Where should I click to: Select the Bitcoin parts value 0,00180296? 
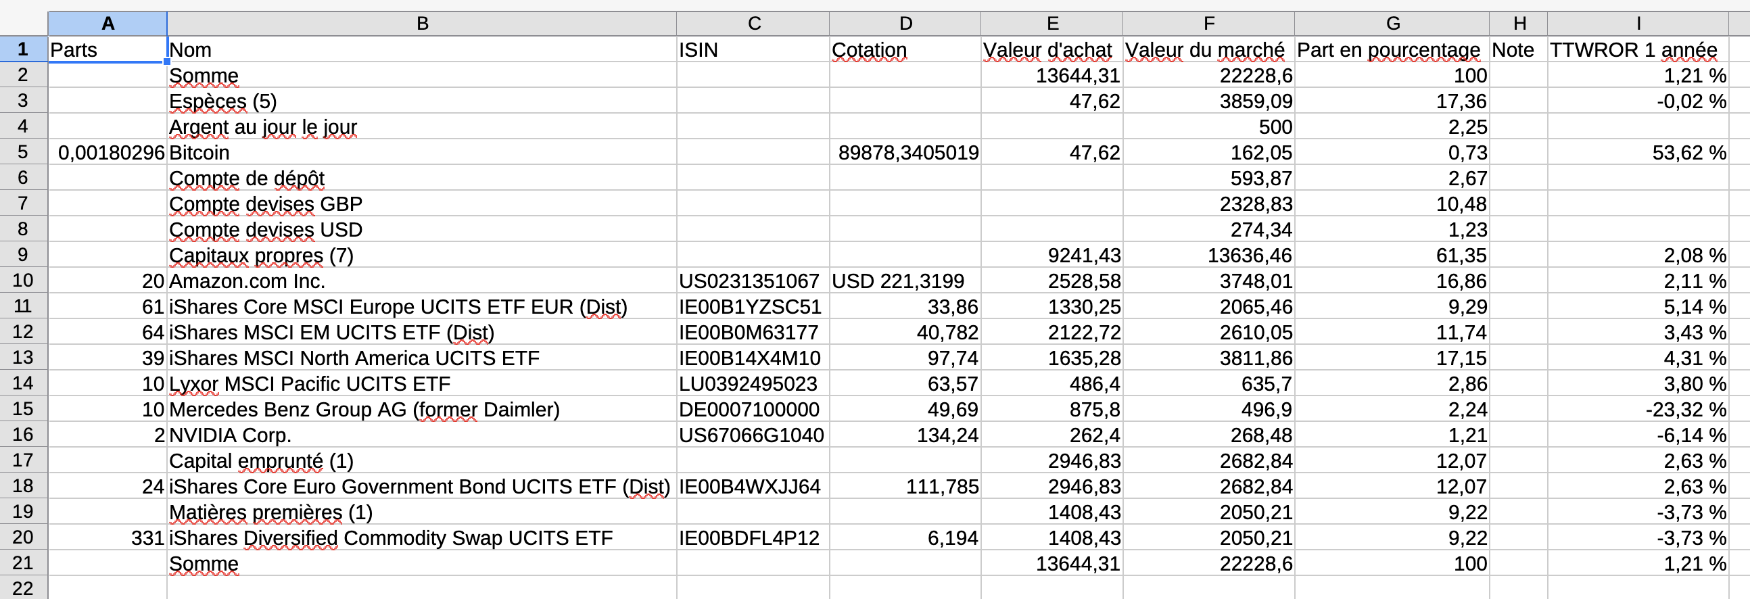click(x=108, y=152)
